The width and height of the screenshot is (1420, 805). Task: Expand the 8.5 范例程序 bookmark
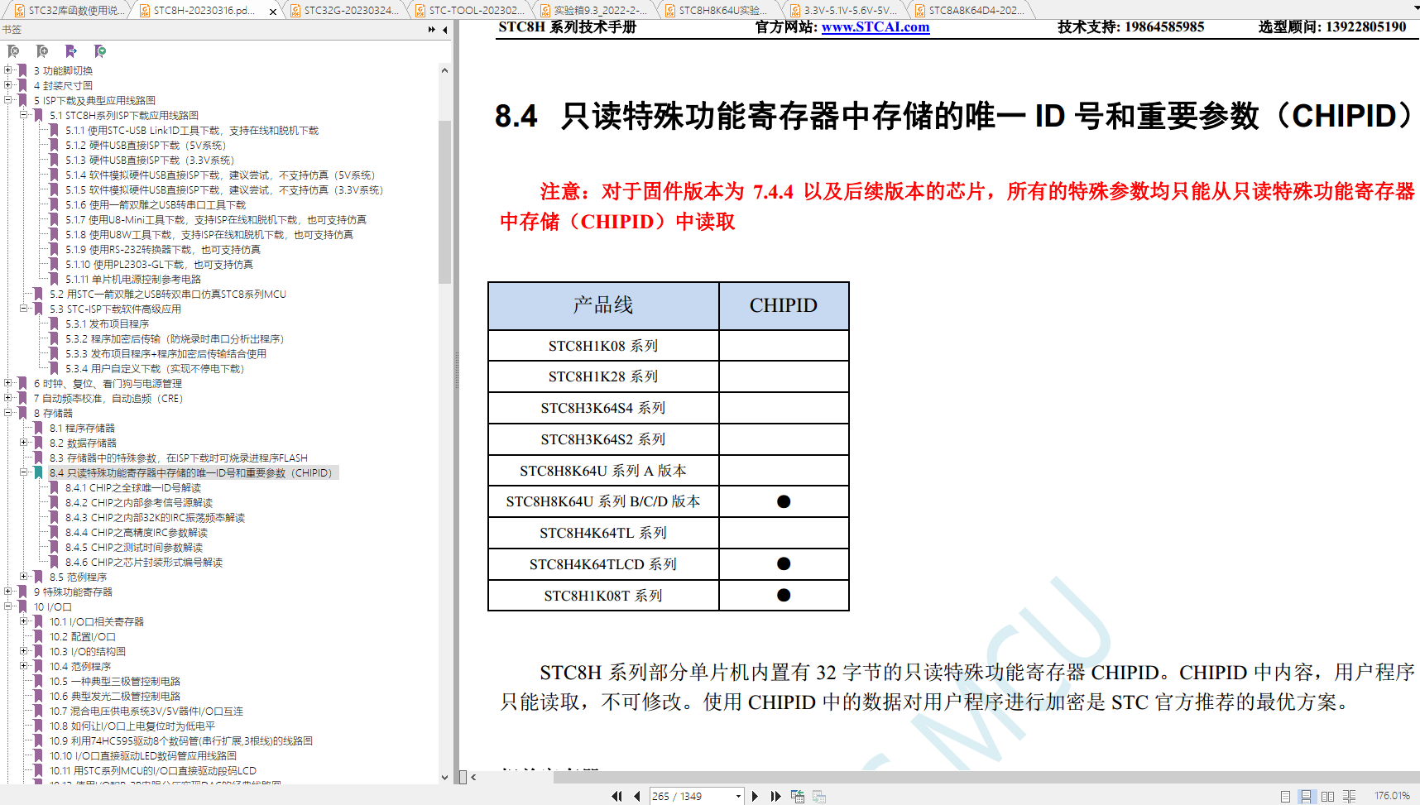coord(24,577)
